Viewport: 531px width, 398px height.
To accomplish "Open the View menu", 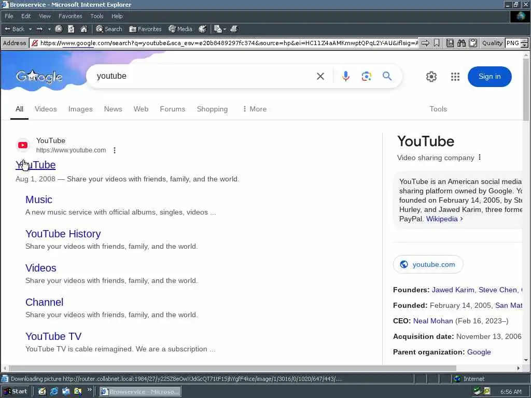I will 45,16.
